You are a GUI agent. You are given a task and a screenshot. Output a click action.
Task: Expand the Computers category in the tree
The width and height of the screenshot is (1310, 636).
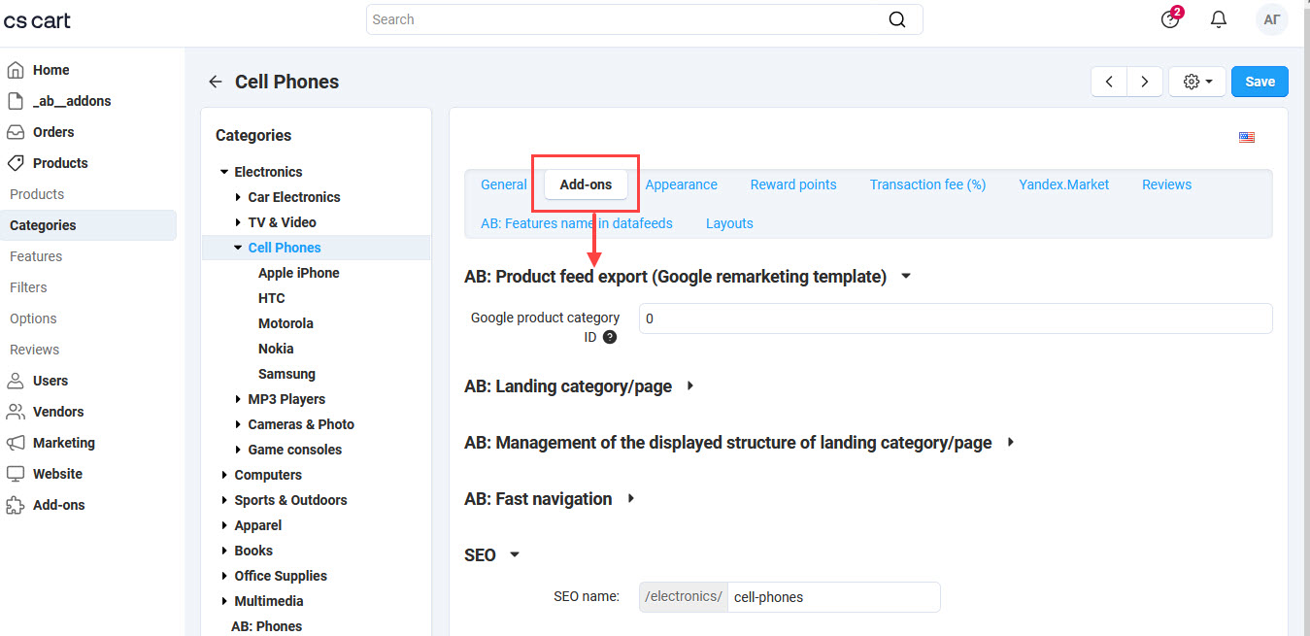point(224,474)
